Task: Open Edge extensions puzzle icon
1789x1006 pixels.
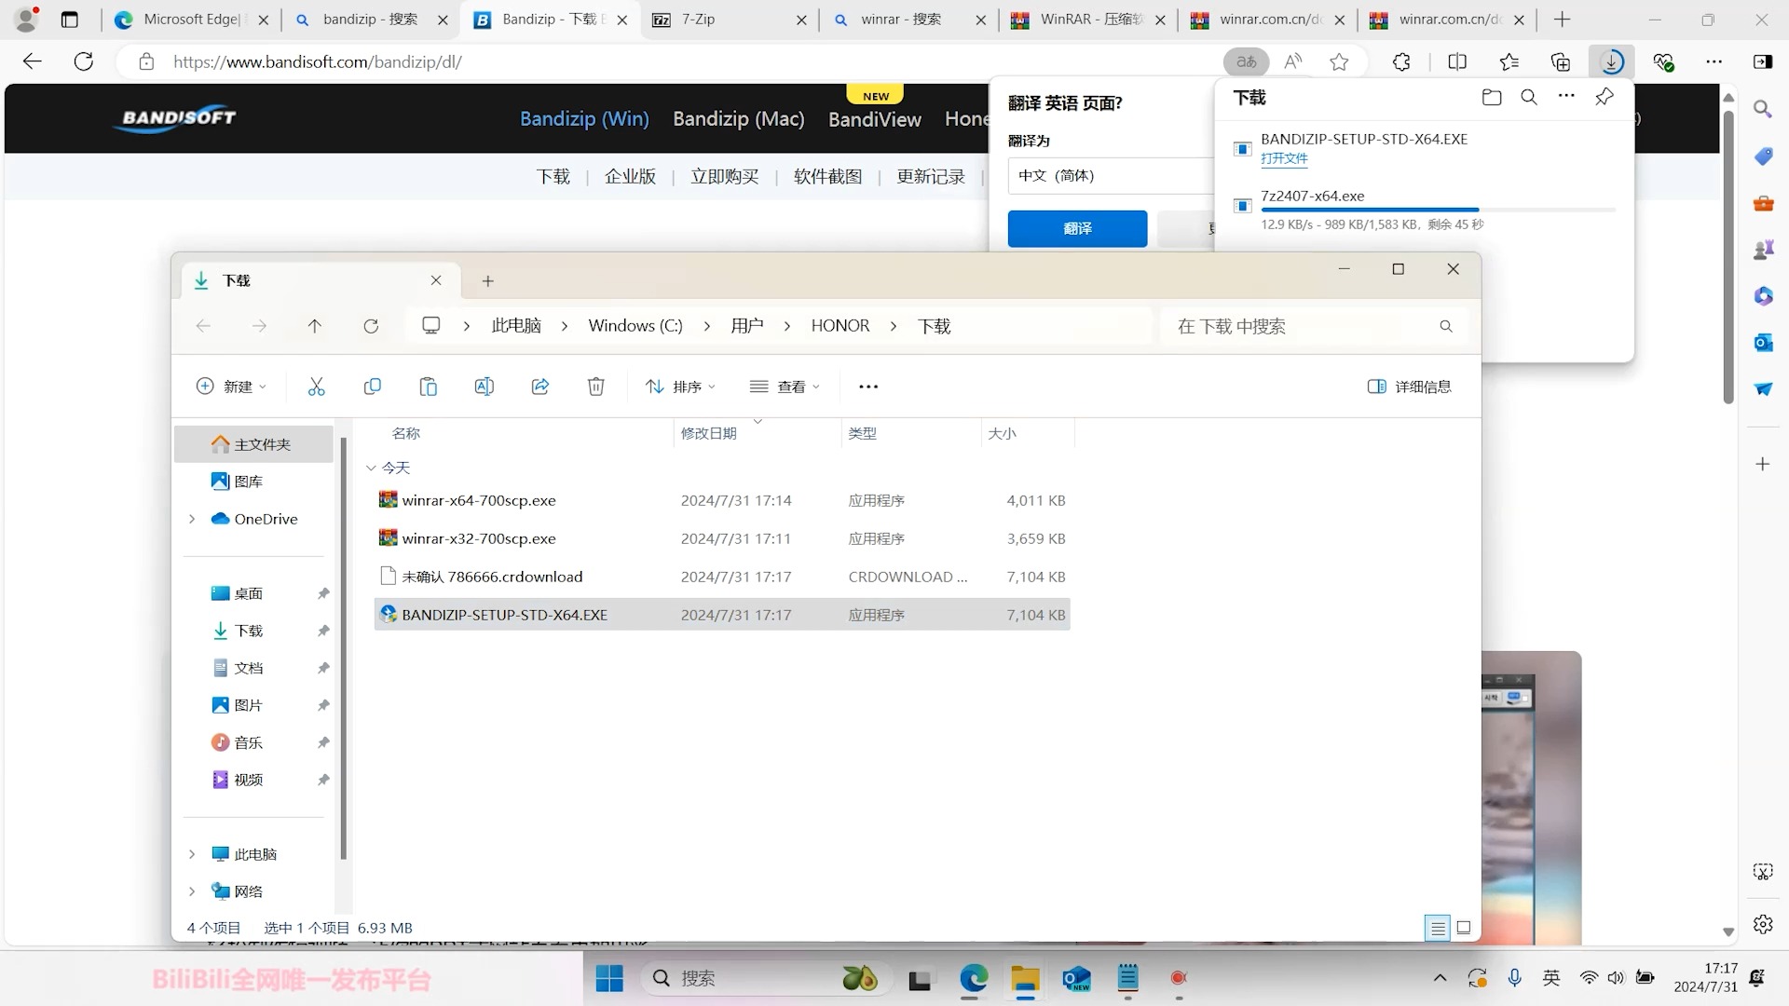Action: click(x=1401, y=62)
